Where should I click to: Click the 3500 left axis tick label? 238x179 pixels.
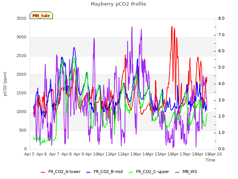click(22, 18)
